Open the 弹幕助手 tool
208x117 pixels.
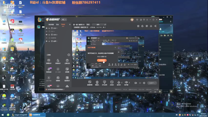click(49, 61)
